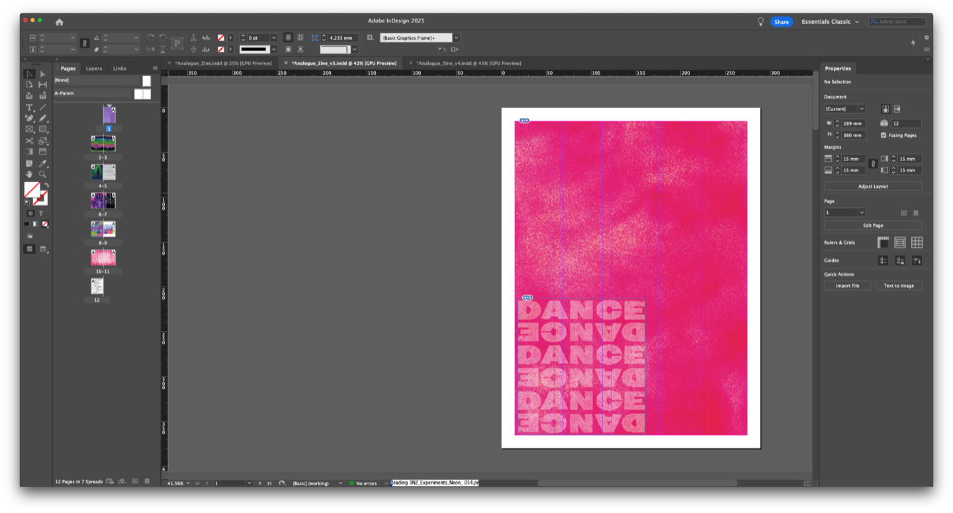Open the [Custom] document preset dropdown
Screen dimensions: 953x513
point(844,109)
